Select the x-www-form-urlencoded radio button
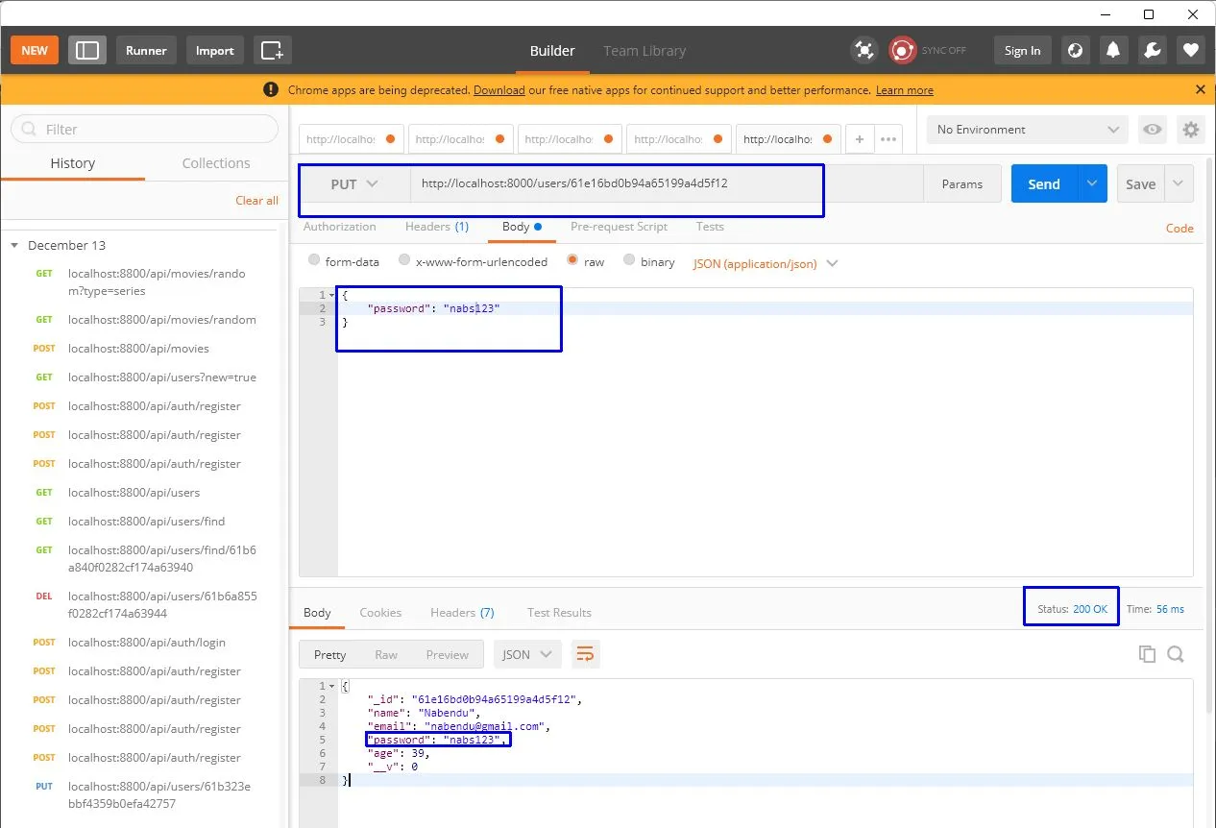 pyautogui.click(x=404, y=260)
